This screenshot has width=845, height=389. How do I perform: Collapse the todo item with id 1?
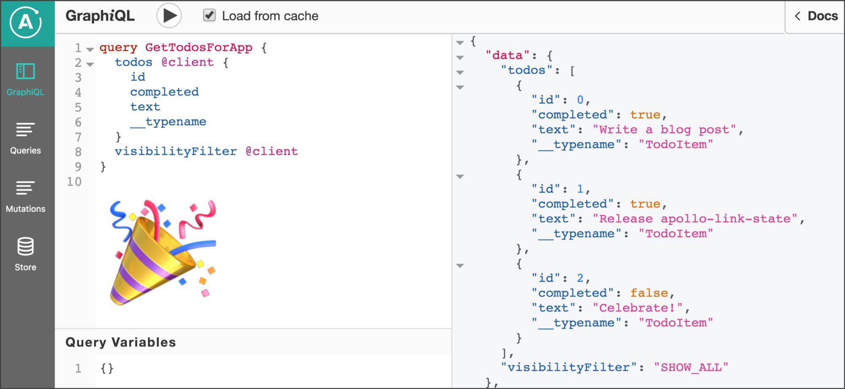[x=460, y=176]
